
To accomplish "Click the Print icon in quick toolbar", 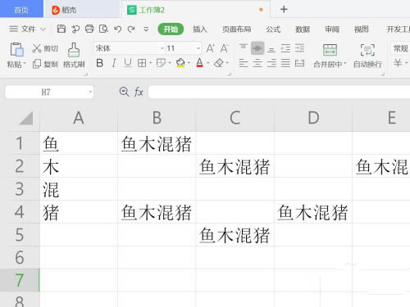I will click(89, 29).
